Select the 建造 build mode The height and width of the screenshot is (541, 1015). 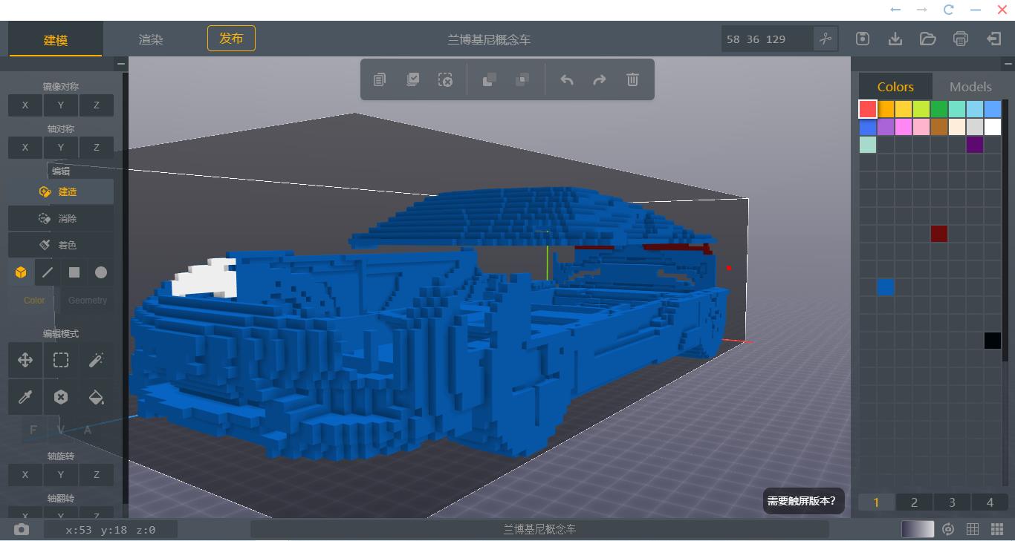[61, 191]
